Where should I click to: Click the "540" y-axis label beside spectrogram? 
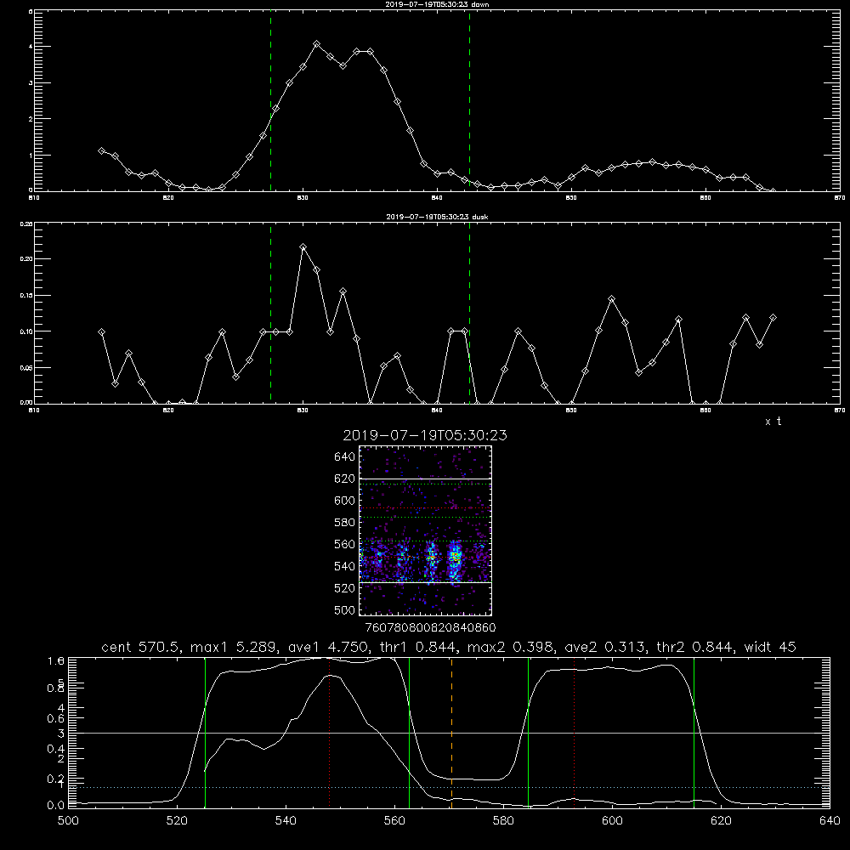tap(345, 566)
